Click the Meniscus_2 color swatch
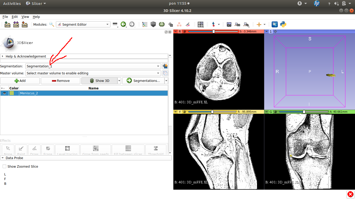The width and height of the screenshot is (355, 199). click(x=12, y=93)
